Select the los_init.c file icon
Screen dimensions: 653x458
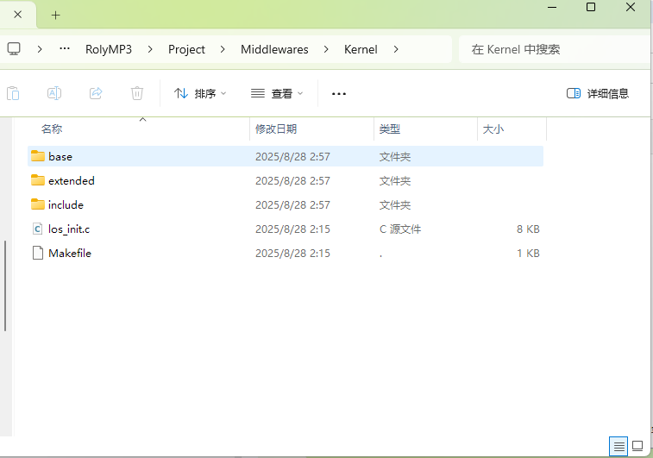pos(37,229)
